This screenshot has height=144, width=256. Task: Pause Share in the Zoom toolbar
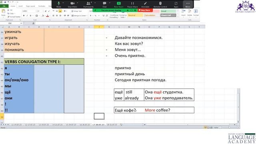132,4
